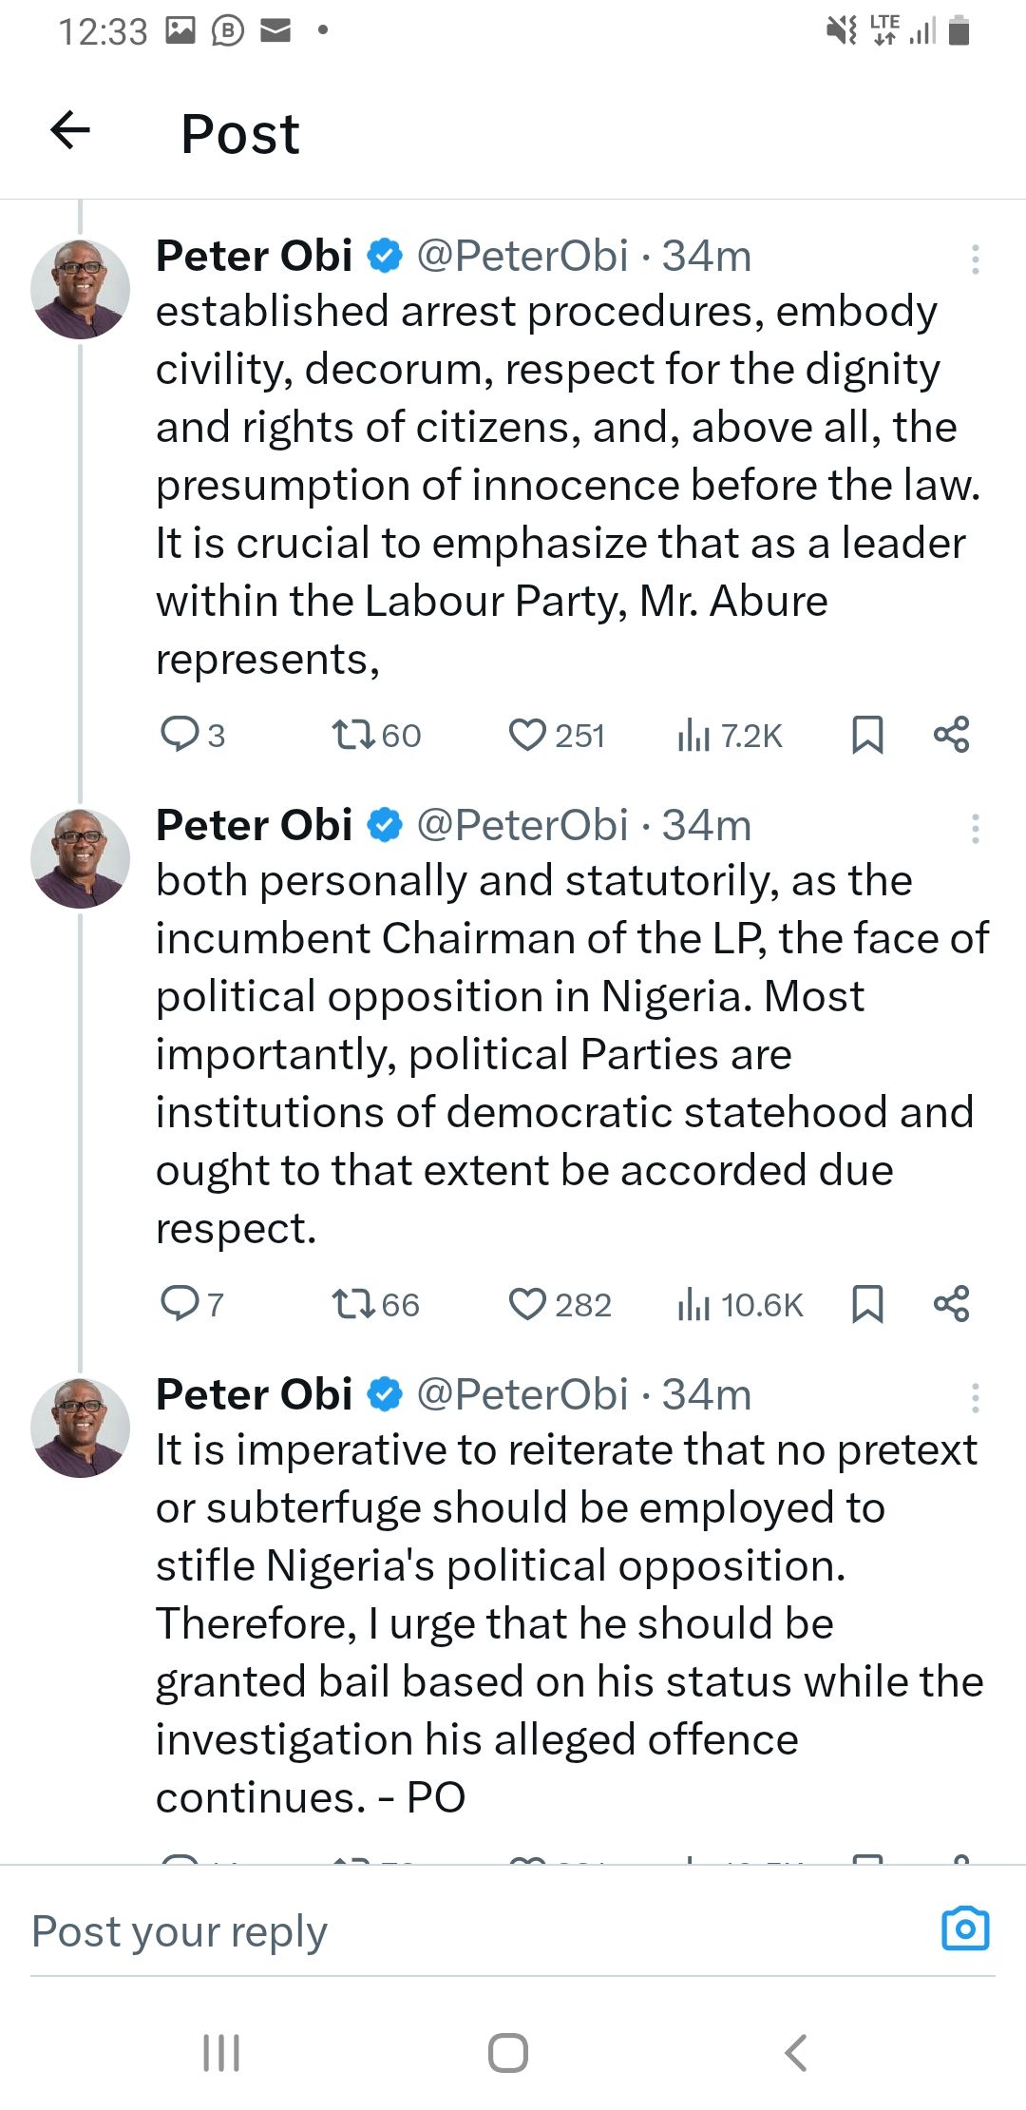This screenshot has height=2110, width=1026.
Task: Share the post about LP Chairman
Action: 951,1304
